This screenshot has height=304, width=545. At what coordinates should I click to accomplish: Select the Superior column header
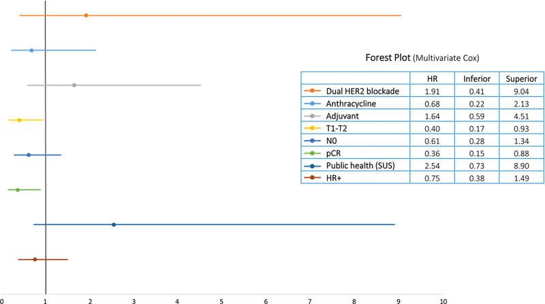(x=520, y=78)
